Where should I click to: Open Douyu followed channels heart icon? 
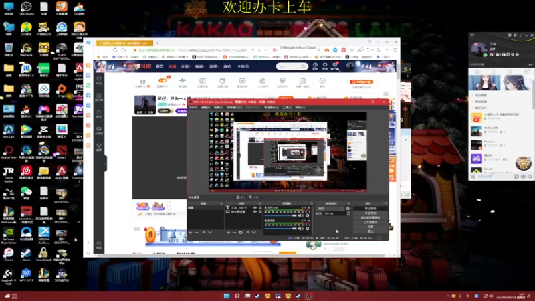(325, 66)
